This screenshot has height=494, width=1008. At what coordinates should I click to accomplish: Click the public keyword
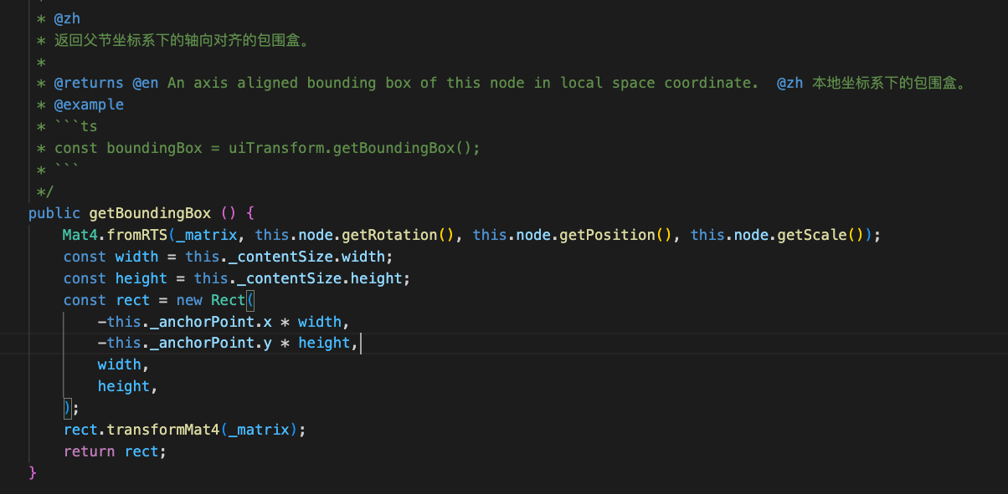point(54,213)
